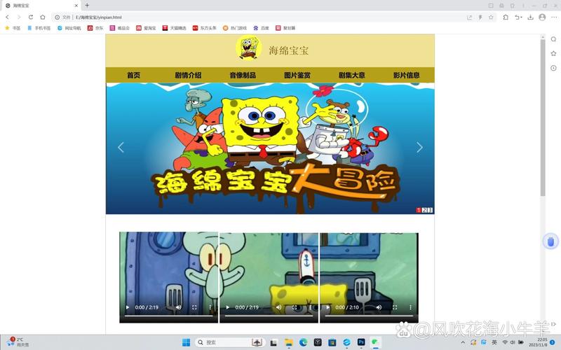Open the 音像制品 nav item
This screenshot has width=561, height=350.
(243, 75)
